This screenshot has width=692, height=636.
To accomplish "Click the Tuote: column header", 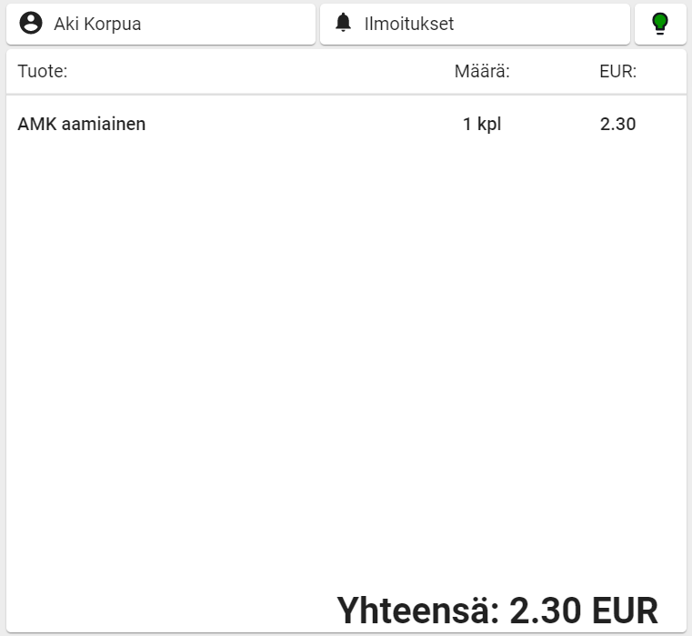I will (x=43, y=72).
